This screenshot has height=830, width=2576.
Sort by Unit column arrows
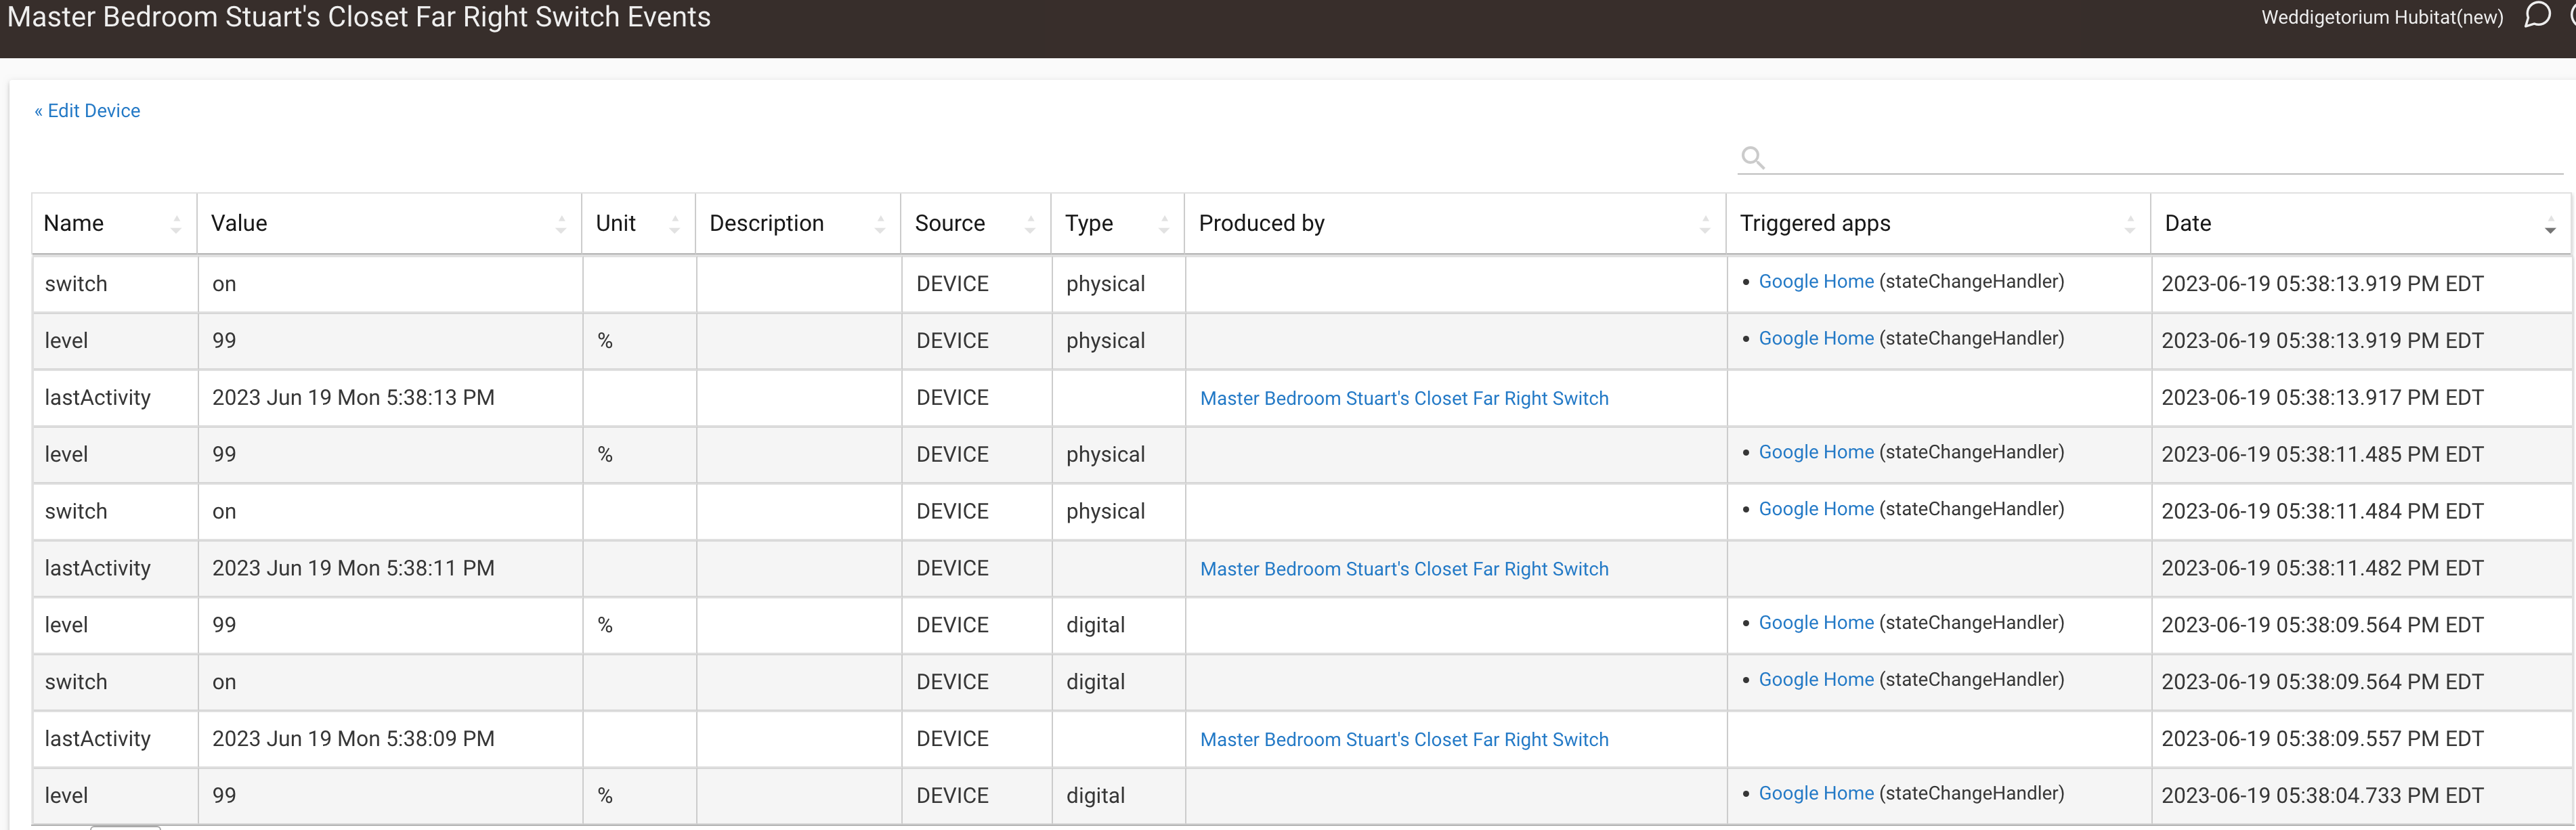tap(675, 224)
